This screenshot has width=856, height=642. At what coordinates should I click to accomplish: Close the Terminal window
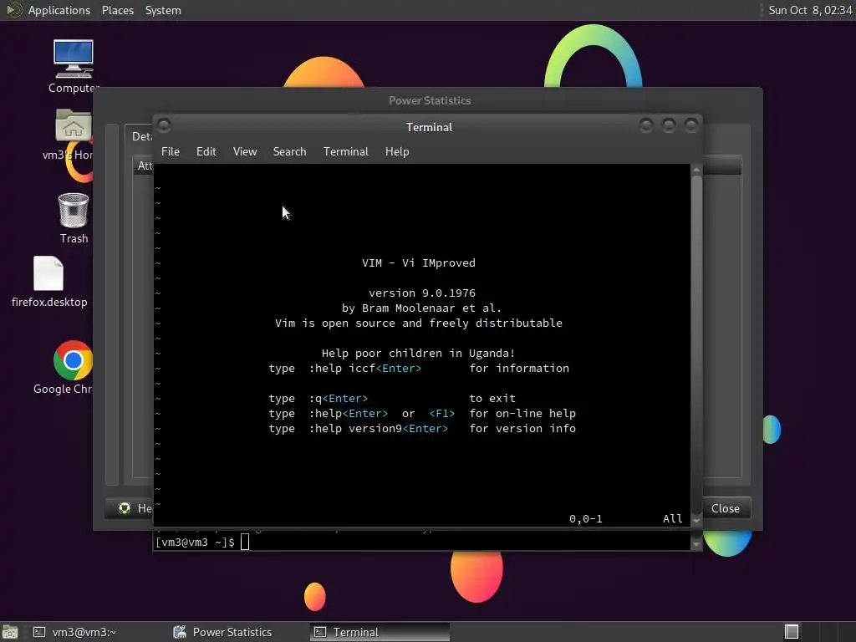pyautogui.click(x=691, y=126)
